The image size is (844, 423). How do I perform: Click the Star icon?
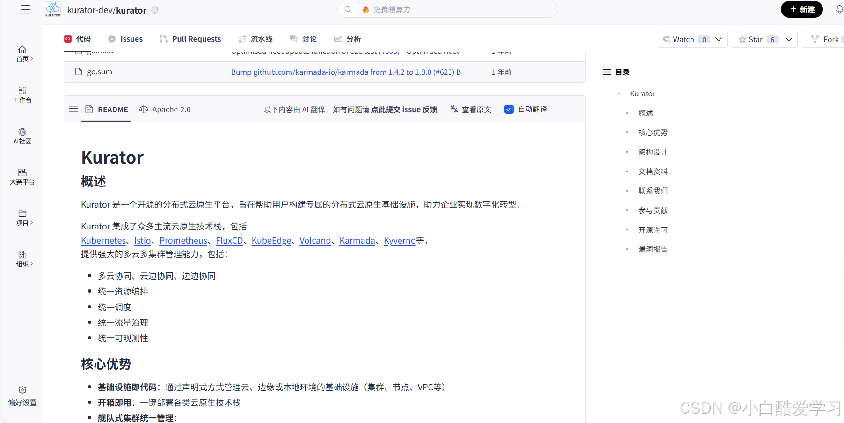tap(742, 39)
